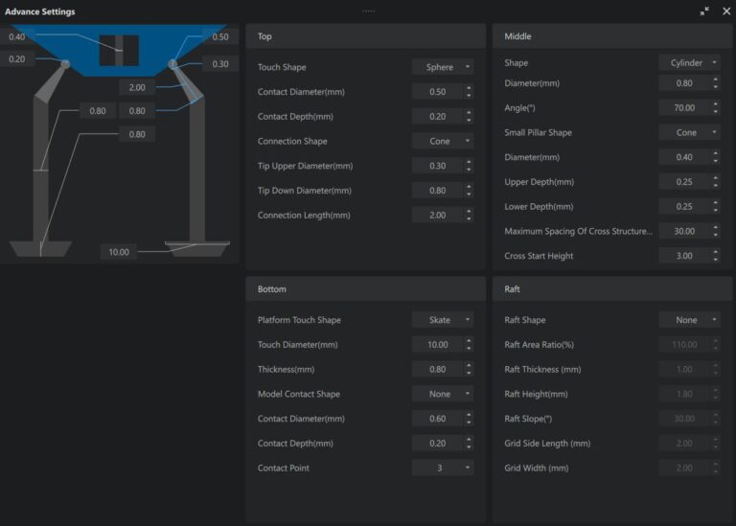The width and height of the screenshot is (736, 526).
Task: Expand Platform Touch Shape dropdown showing Skate
Action: coord(443,320)
